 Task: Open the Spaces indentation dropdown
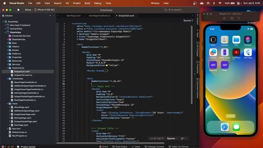(172, 139)
